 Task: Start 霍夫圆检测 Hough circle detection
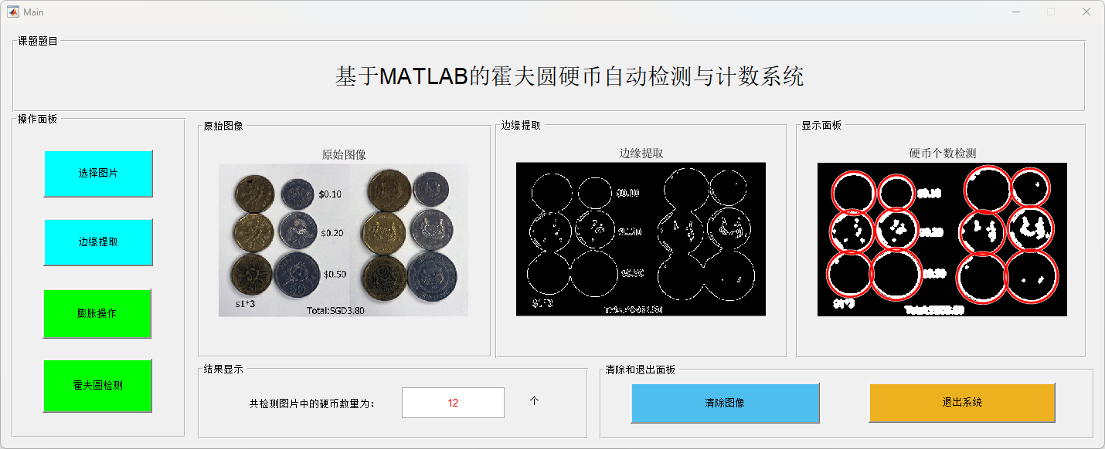pyautogui.click(x=98, y=385)
